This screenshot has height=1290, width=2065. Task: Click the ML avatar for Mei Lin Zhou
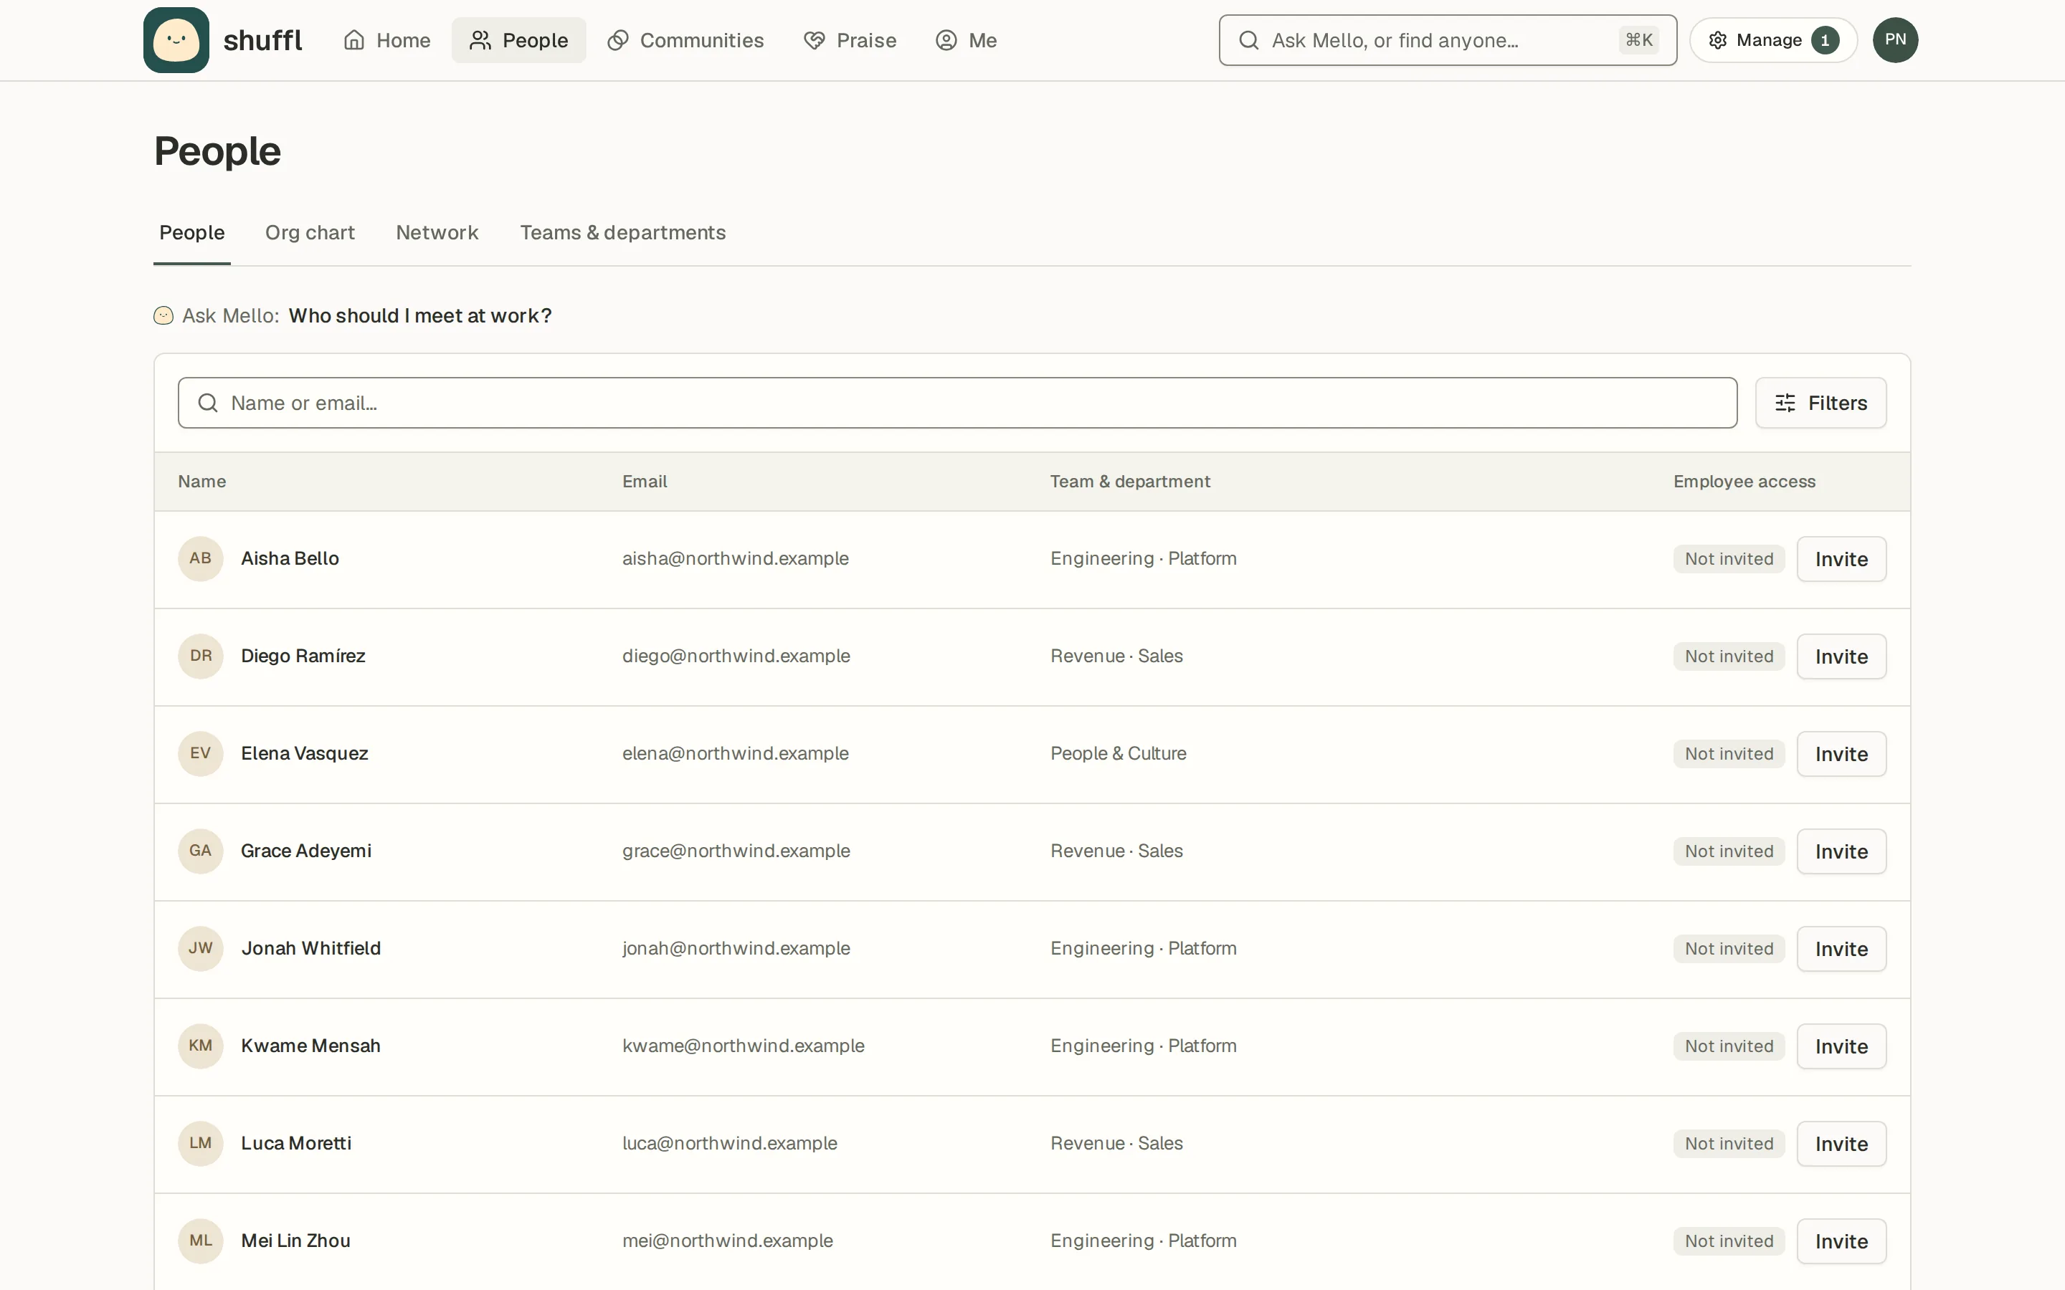[201, 1241]
